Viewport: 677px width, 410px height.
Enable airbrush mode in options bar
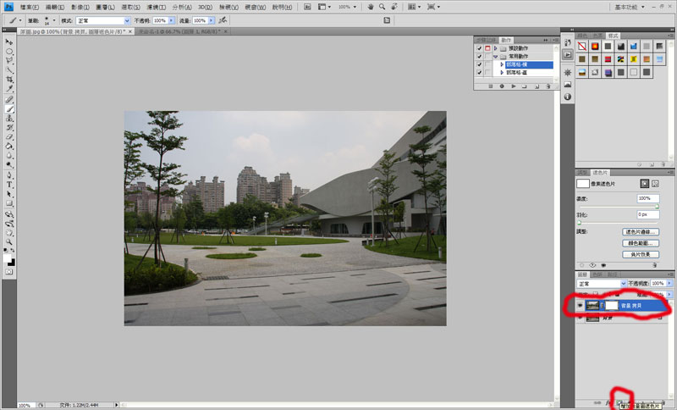click(x=223, y=19)
